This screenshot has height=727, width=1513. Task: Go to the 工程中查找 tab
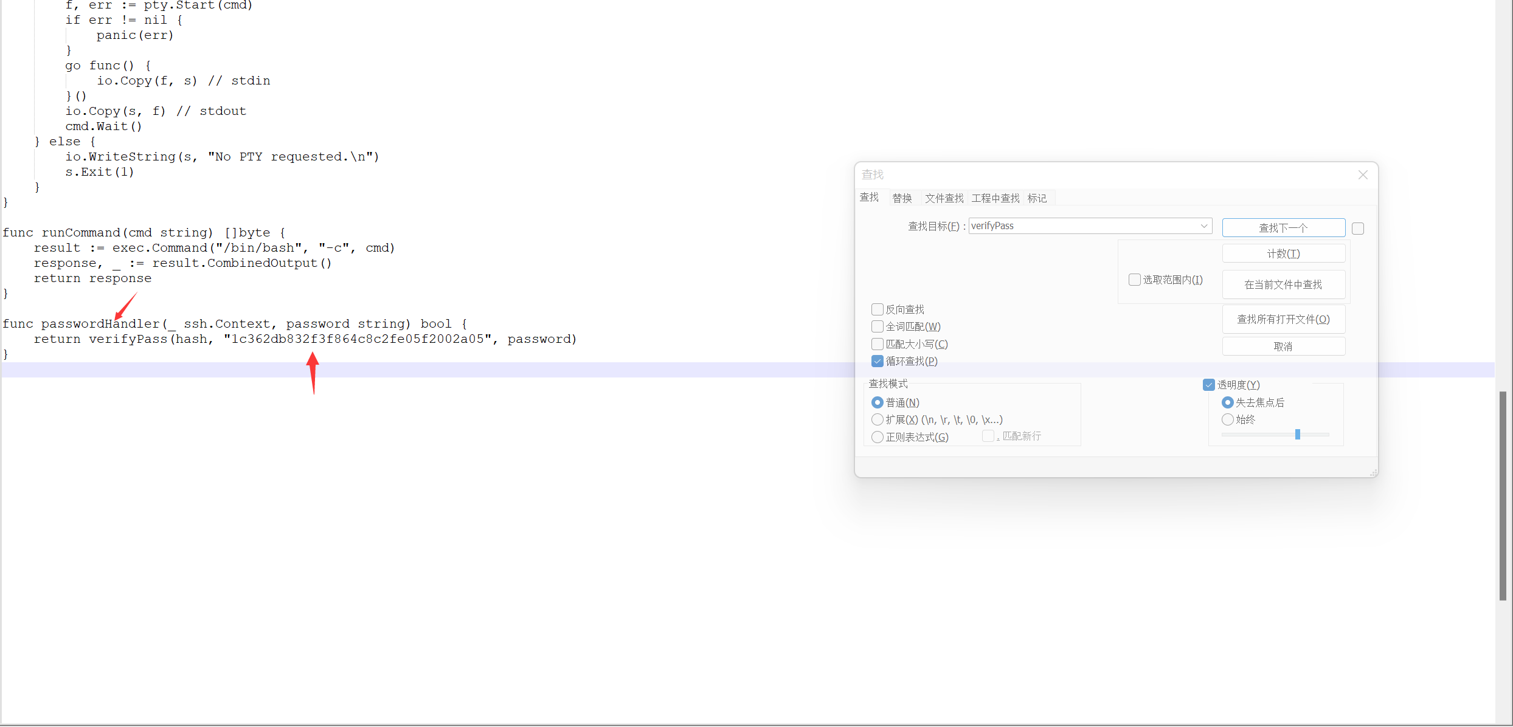[x=995, y=198]
